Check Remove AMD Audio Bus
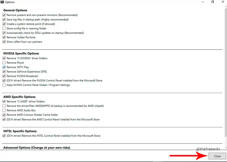 [x=4, y=110]
